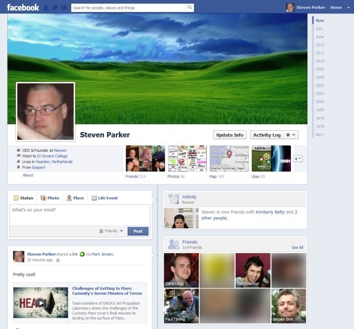Click the About link

click(x=28, y=175)
